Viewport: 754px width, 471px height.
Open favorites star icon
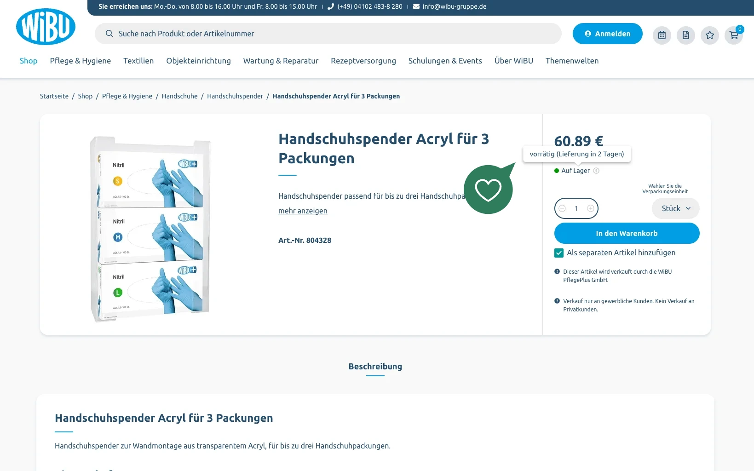(710, 35)
